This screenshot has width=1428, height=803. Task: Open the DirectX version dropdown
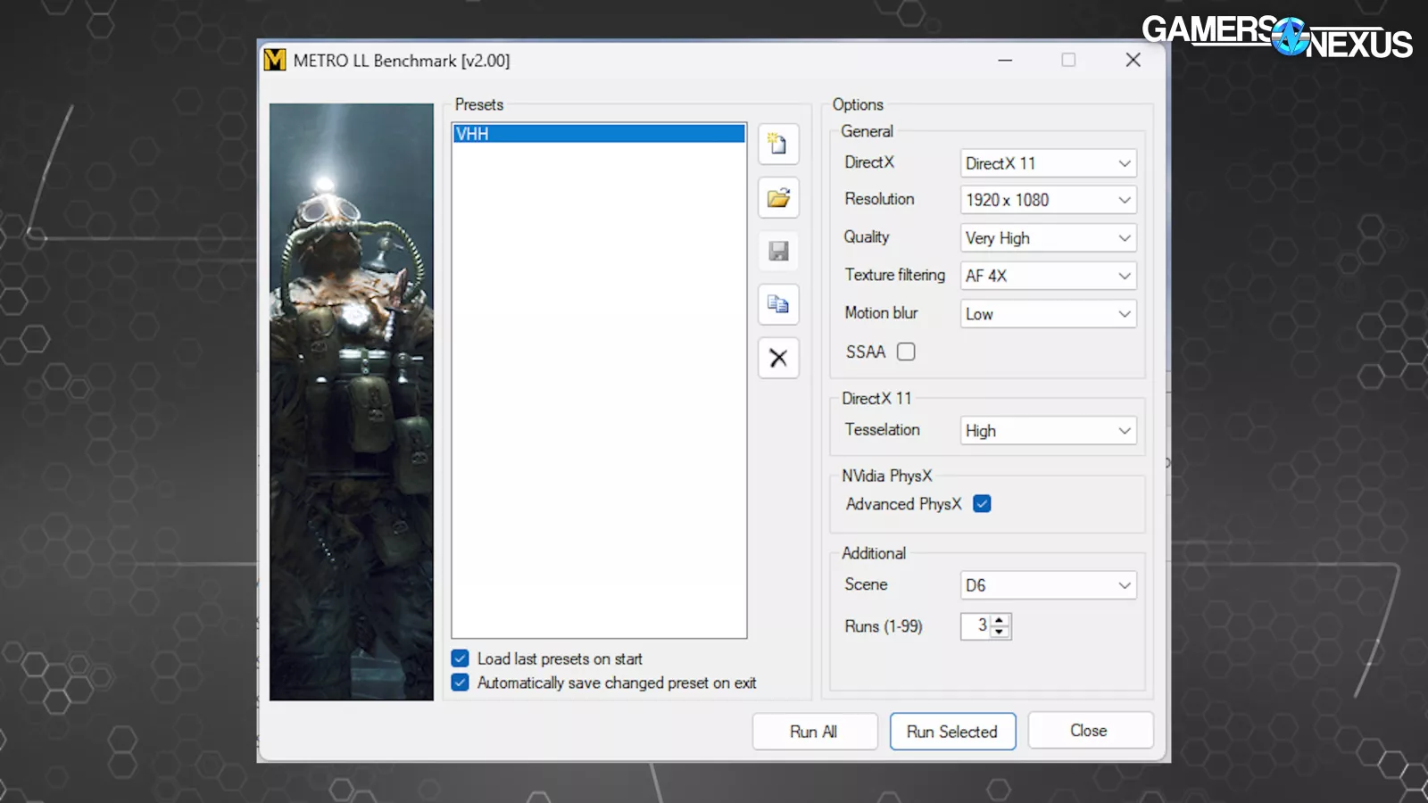(x=1048, y=163)
